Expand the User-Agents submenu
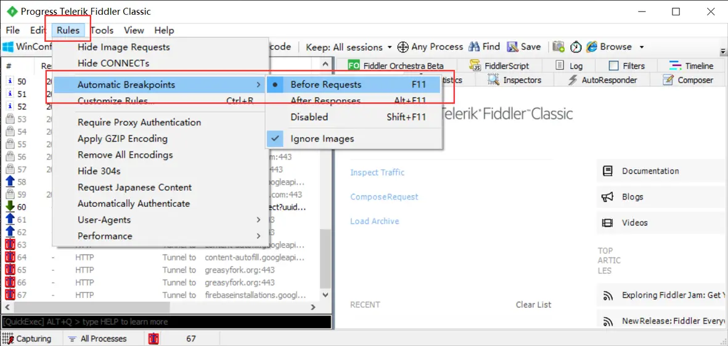 click(104, 220)
